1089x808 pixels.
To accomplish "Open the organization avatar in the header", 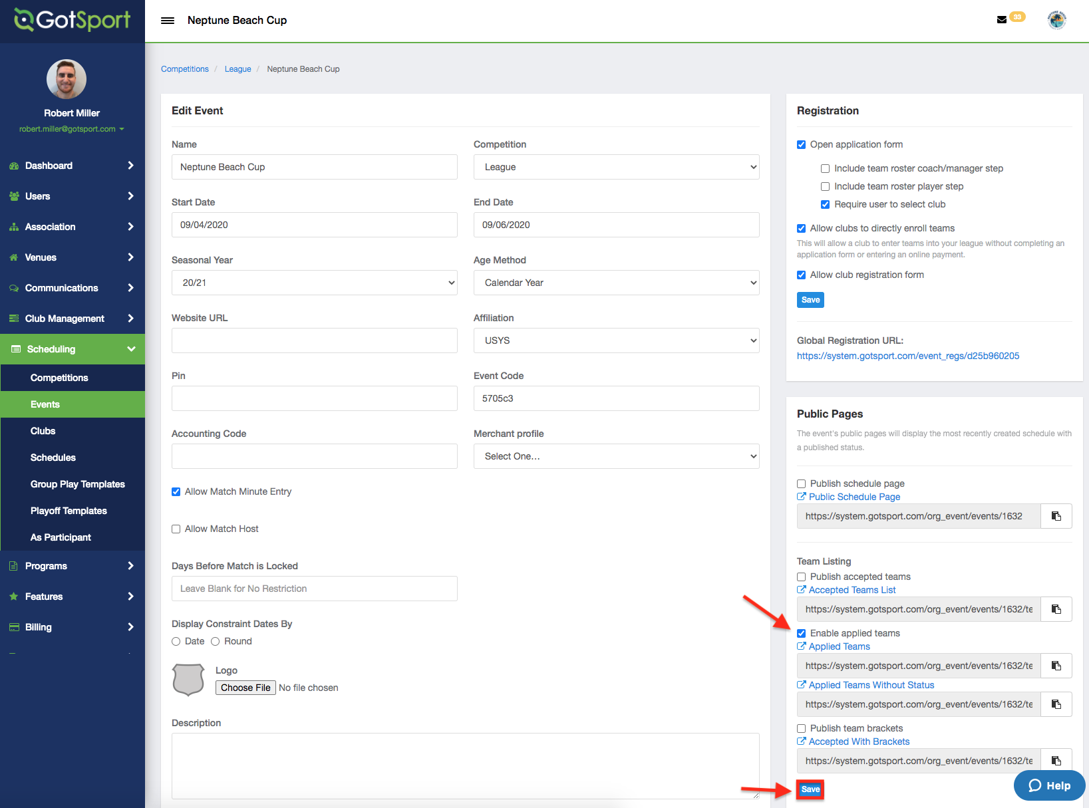I will tap(1057, 20).
